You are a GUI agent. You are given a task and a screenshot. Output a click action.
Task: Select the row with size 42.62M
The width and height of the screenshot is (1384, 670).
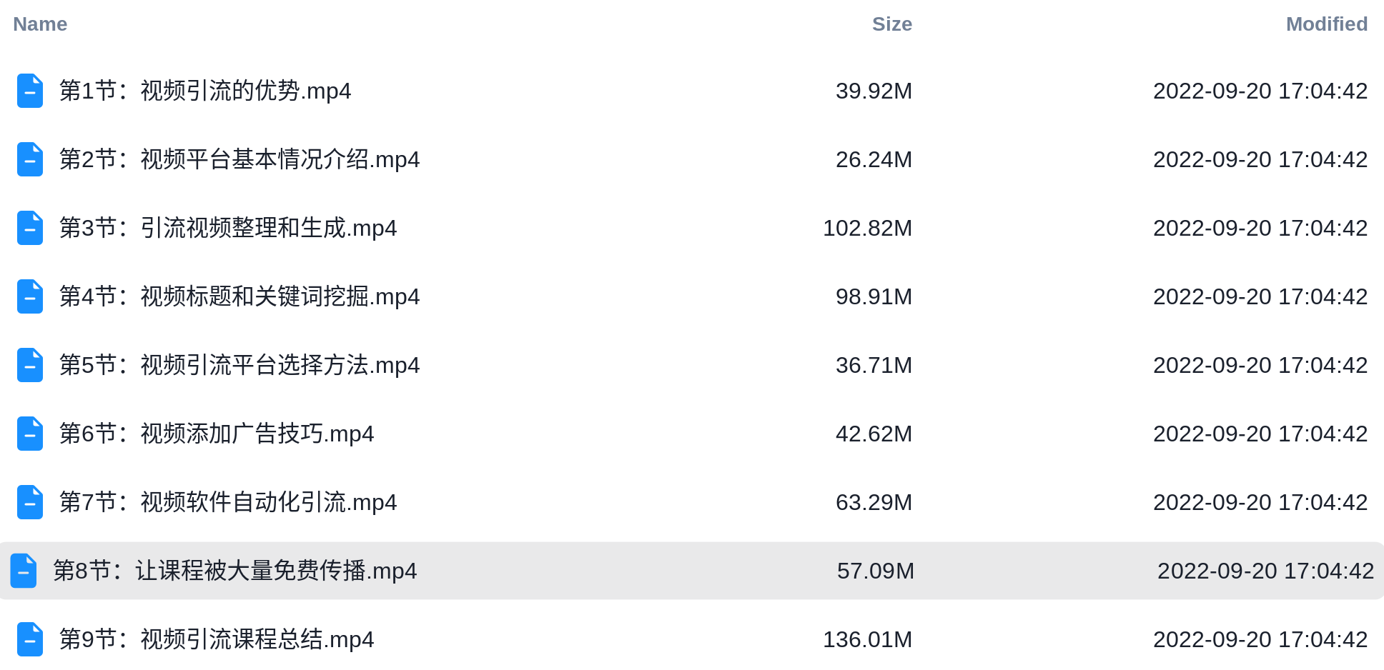(x=692, y=434)
